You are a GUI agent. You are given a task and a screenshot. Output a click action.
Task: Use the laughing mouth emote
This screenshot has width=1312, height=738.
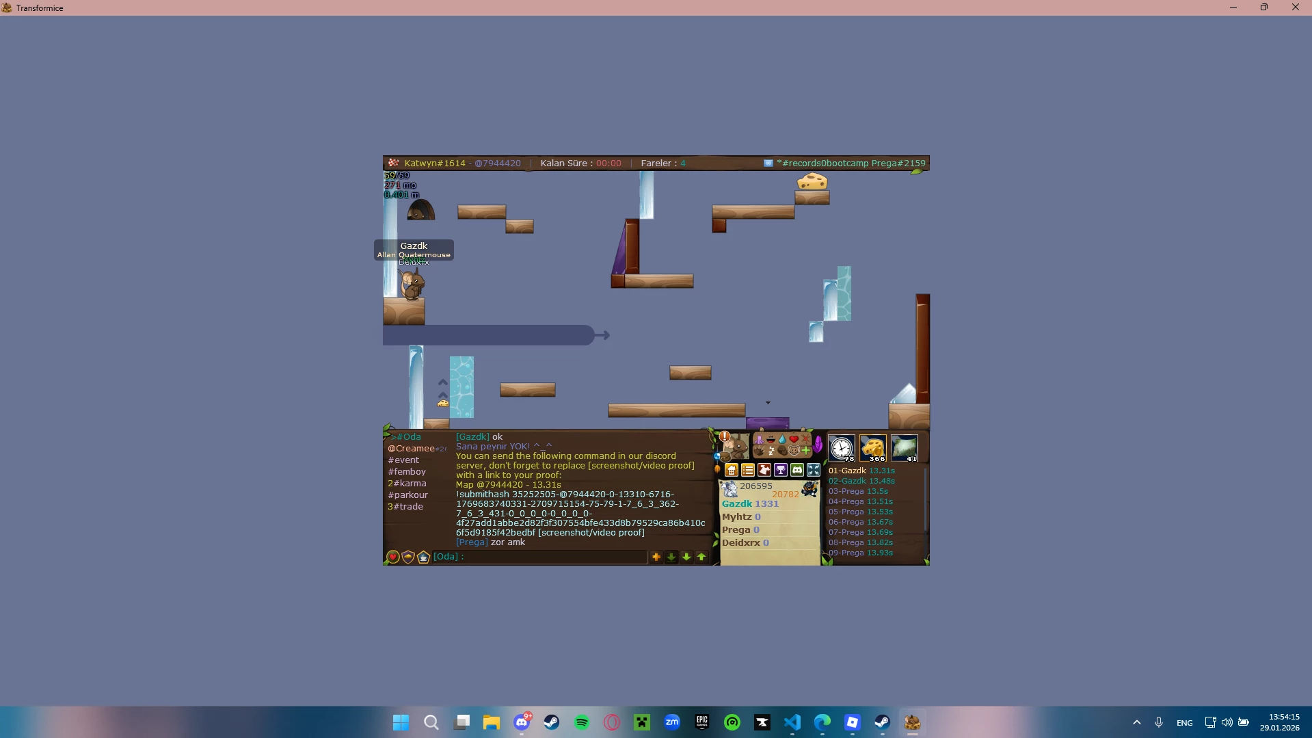coord(771,439)
